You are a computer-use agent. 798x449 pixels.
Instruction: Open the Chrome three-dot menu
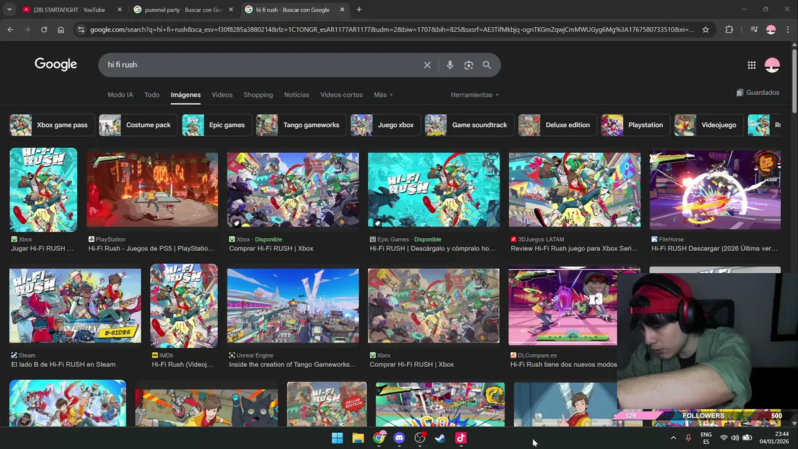[x=787, y=29]
